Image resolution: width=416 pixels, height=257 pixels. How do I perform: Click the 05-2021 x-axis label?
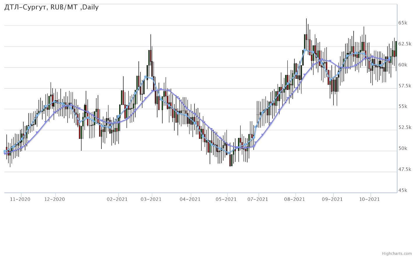pos(226,199)
